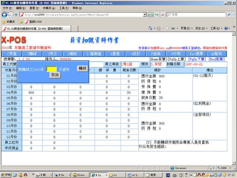
Task: Click the yellow month input field
Action: coord(51,69)
